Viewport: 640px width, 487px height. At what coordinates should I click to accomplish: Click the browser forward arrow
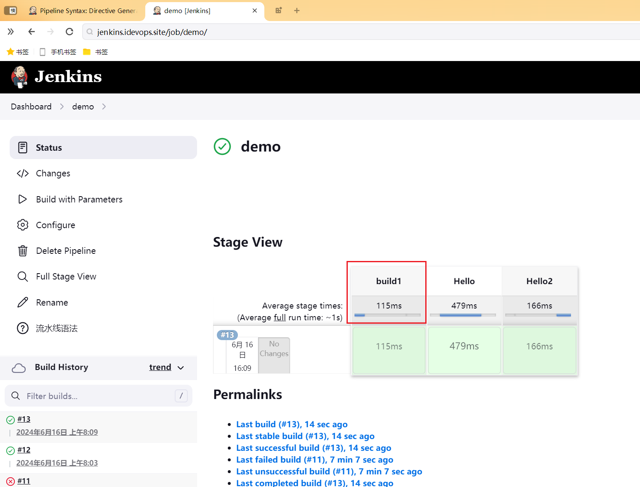click(51, 32)
